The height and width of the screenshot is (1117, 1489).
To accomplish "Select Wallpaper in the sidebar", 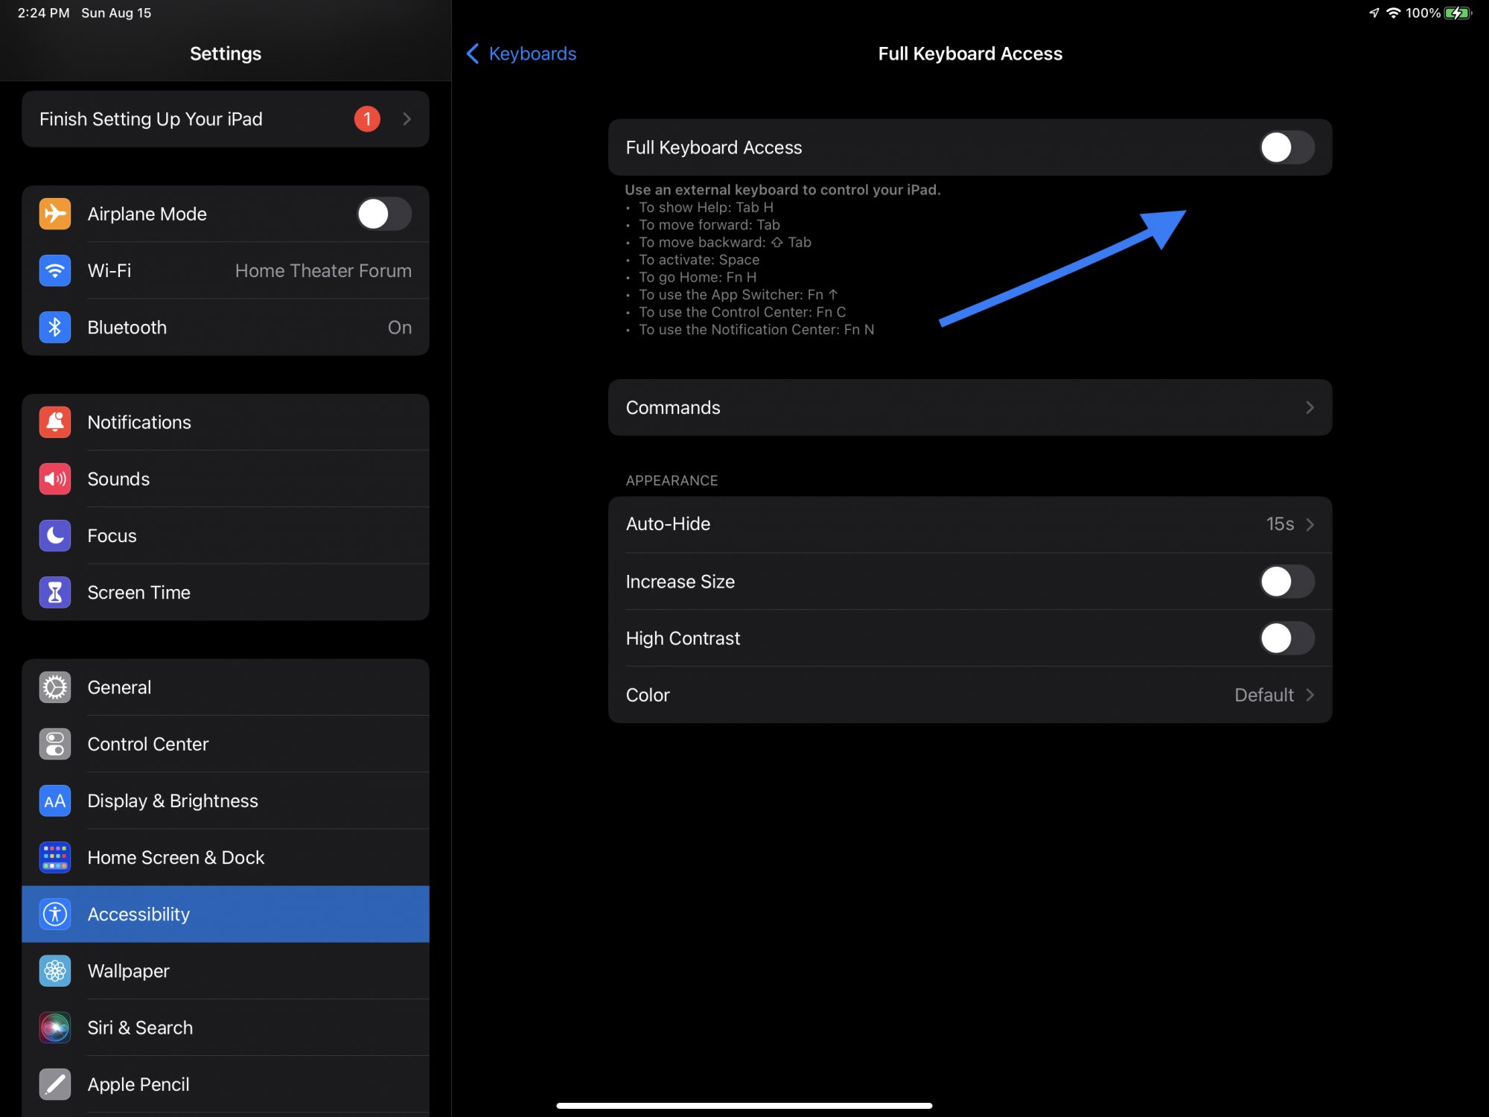I will coord(226,970).
